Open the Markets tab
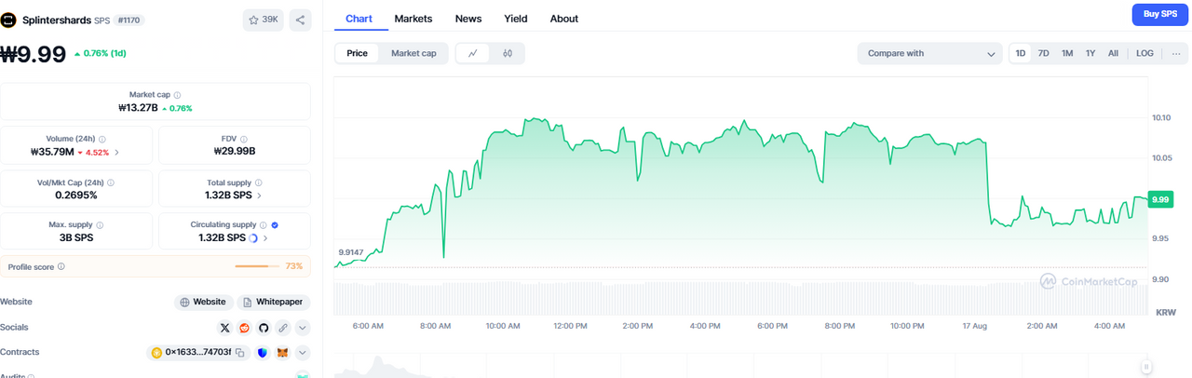 413,19
